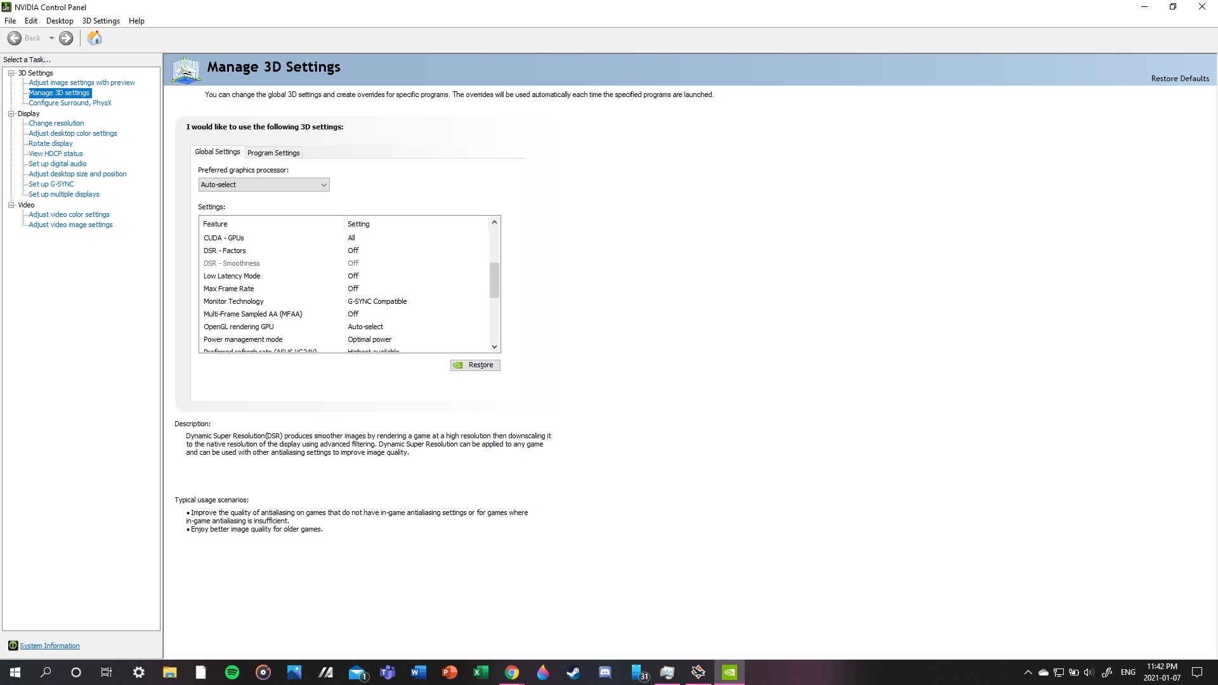Viewport: 1218px width, 685px height.
Task: Open Adjust desktop color settings
Action: tap(73, 133)
